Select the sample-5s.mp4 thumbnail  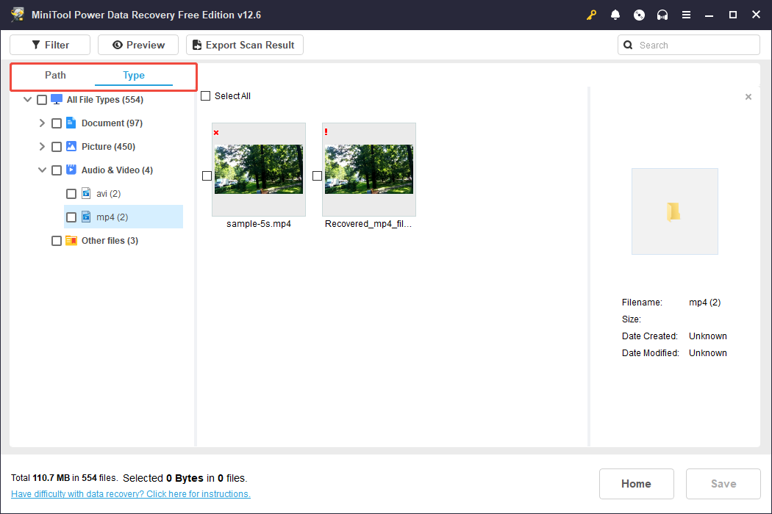coord(259,169)
